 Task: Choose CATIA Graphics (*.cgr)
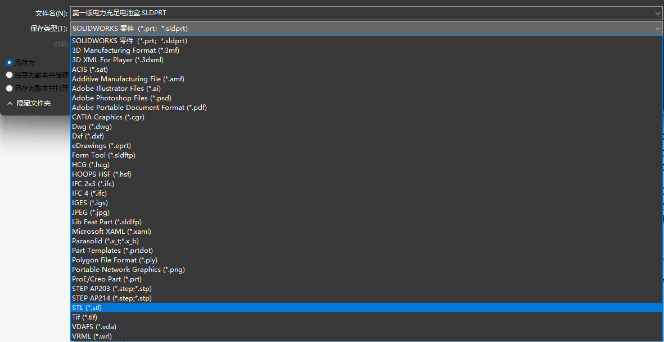(367, 117)
